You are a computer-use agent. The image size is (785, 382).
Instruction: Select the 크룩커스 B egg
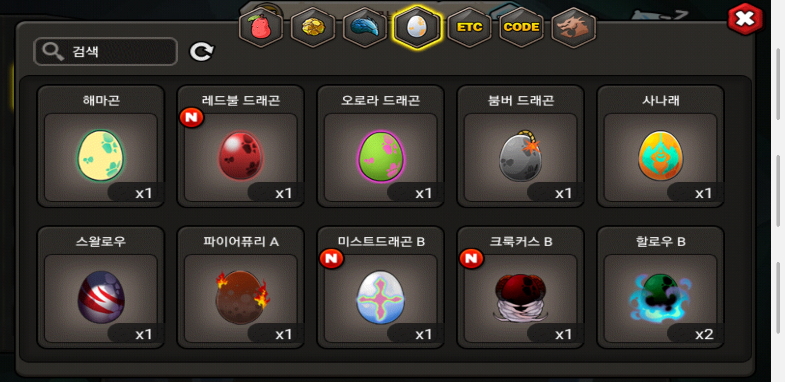click(521, 287)
